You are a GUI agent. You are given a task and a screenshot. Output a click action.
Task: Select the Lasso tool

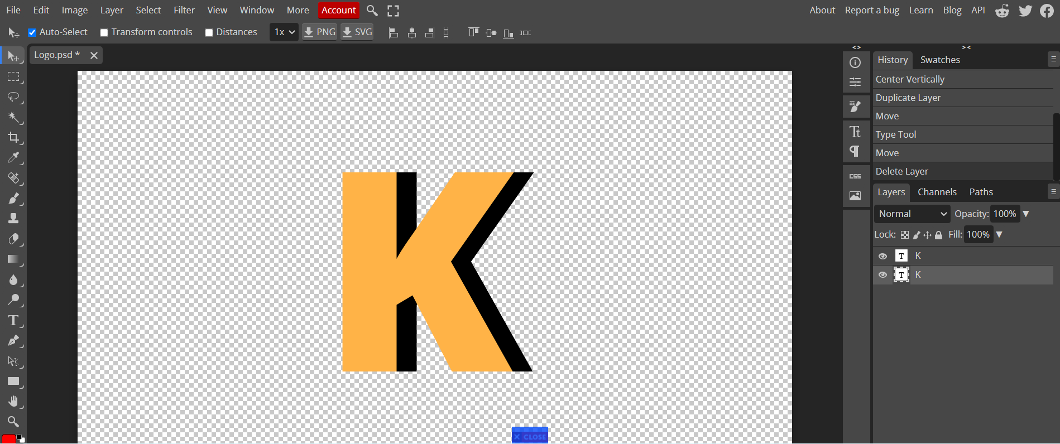coord(13,97)
